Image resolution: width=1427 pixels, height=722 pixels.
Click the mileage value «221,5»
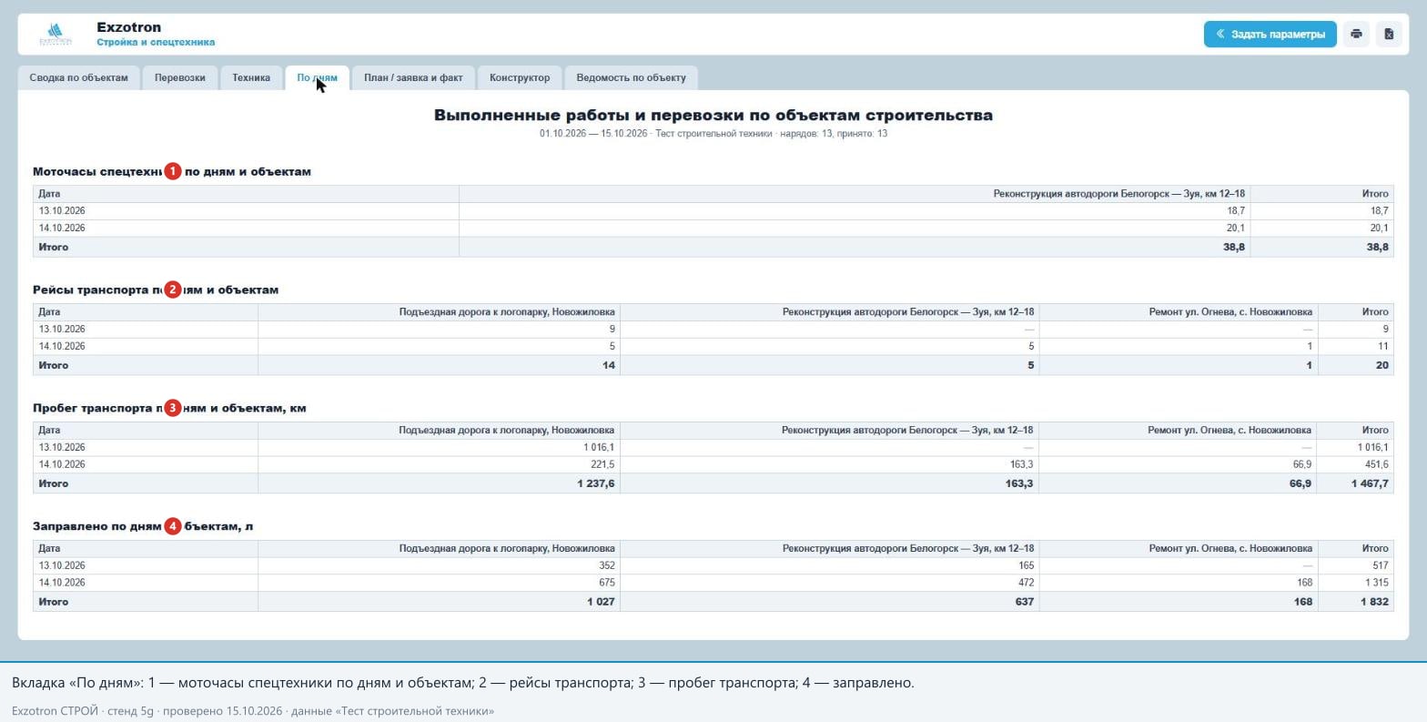602,464
